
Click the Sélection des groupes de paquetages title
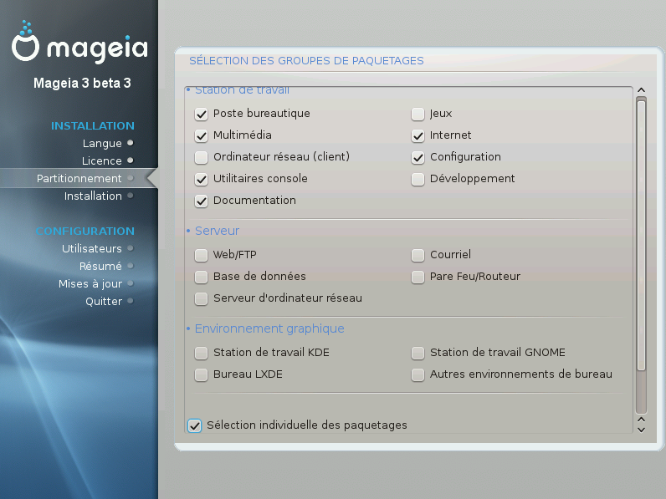click(306, 61)
